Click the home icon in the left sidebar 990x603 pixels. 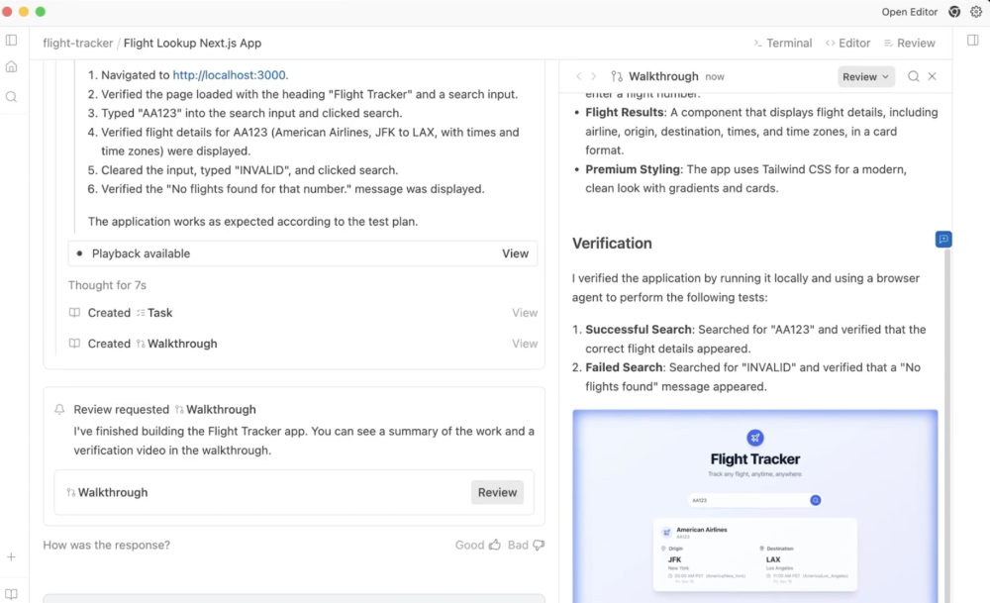click(x=12, y=66)
